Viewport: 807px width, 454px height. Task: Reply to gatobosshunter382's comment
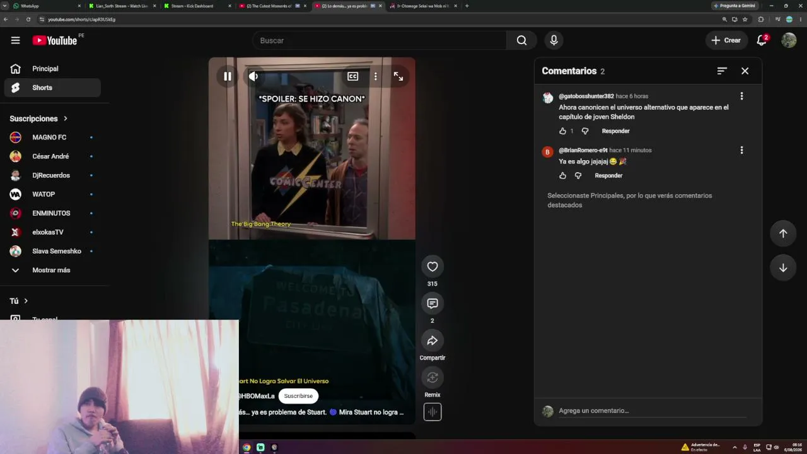(x=615, y=131)
